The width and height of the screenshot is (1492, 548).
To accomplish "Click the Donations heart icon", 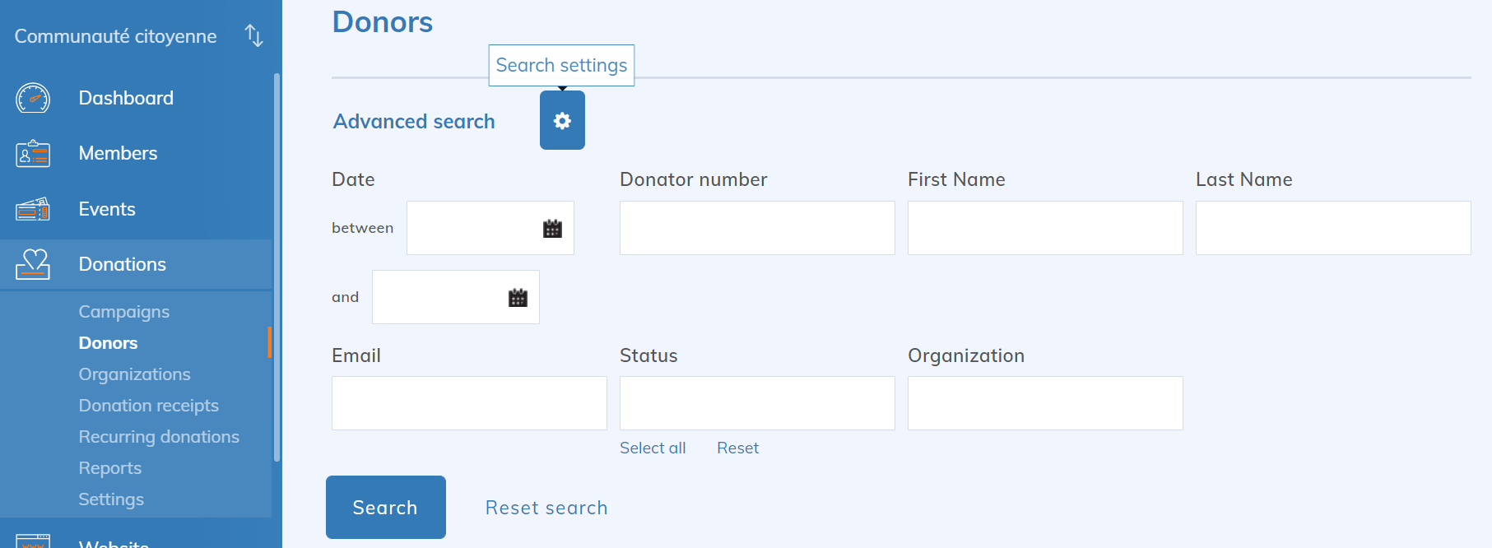I will (33, 264).
